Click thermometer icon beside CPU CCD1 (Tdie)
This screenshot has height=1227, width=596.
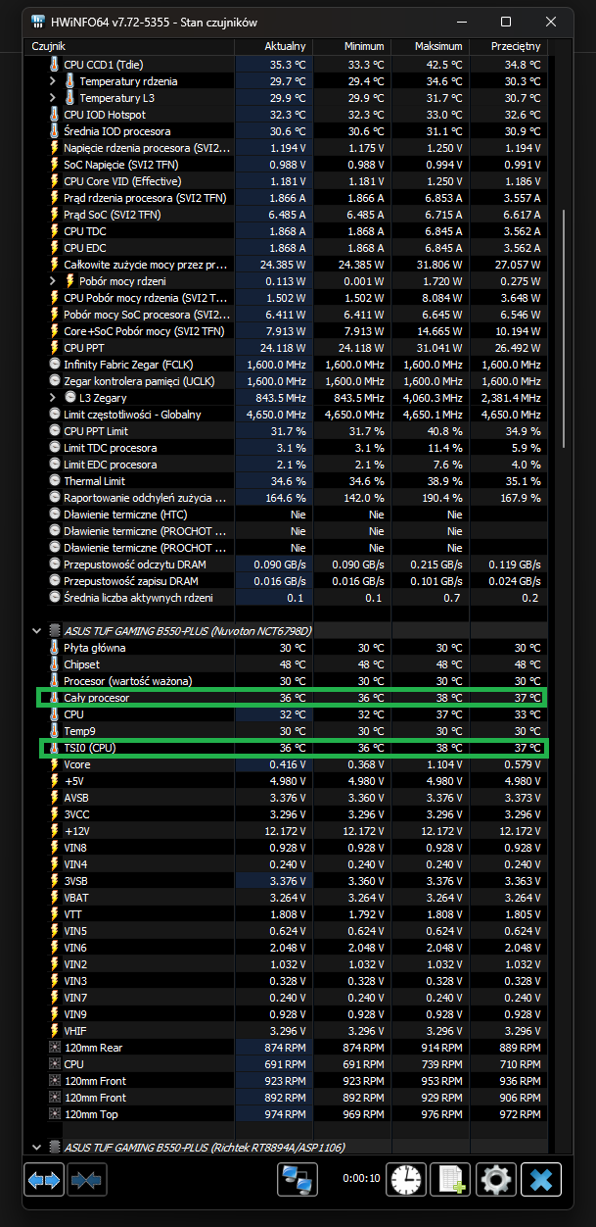coord(55,65)
